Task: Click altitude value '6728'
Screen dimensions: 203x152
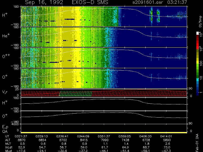Action: pyautogui.click(x=146, y=140)
